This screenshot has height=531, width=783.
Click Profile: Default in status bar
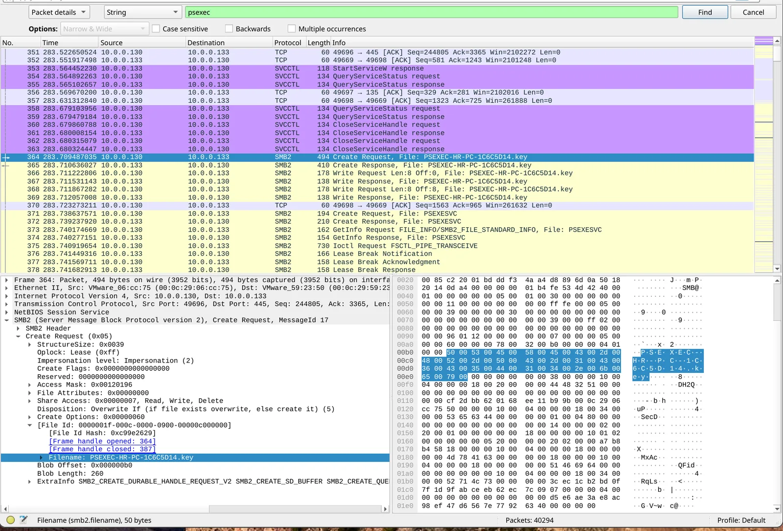[741, 520]
